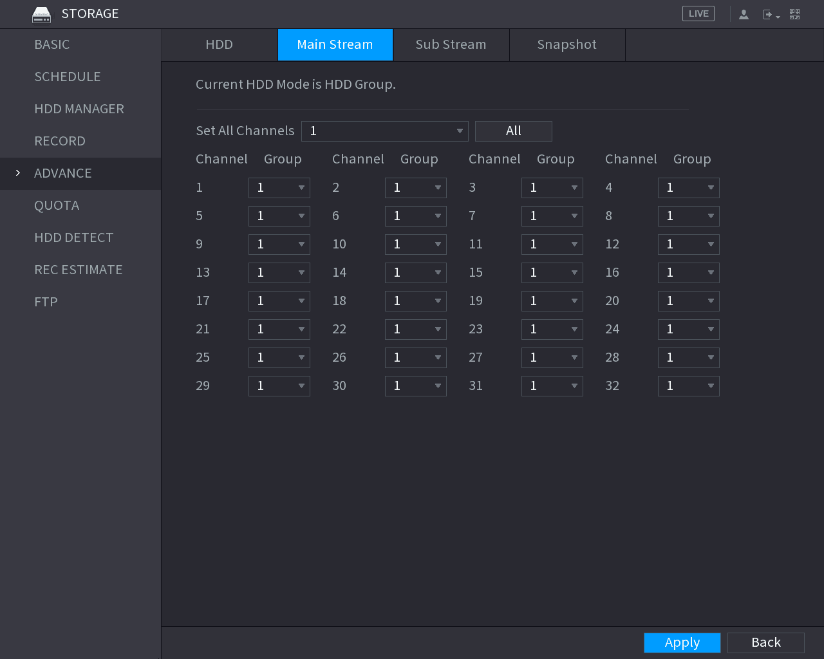Open group dropdown for channel 27
Screen dimensions: 824x659
(x=552, y=358)
